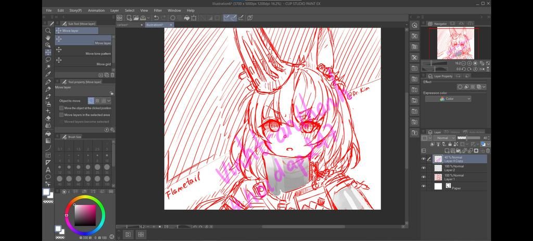
Task: Select the Brush tool
Action: (x=48, y=96)
